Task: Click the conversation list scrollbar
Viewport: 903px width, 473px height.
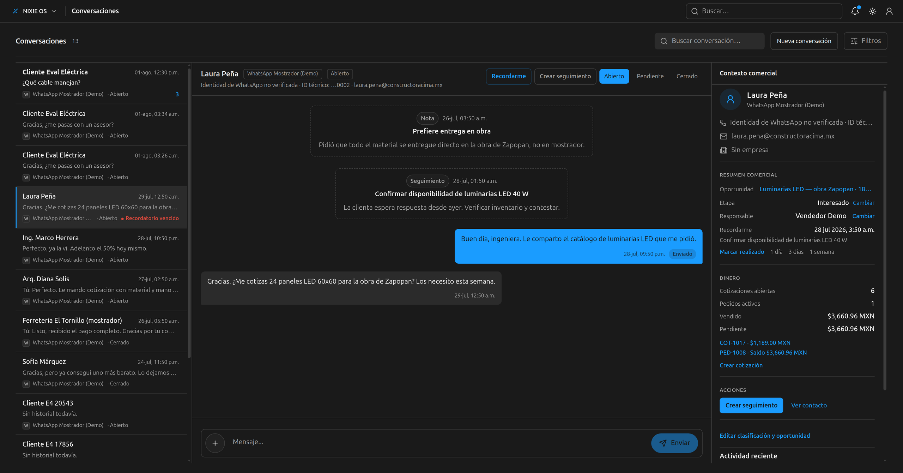Action: coord(189,213)
